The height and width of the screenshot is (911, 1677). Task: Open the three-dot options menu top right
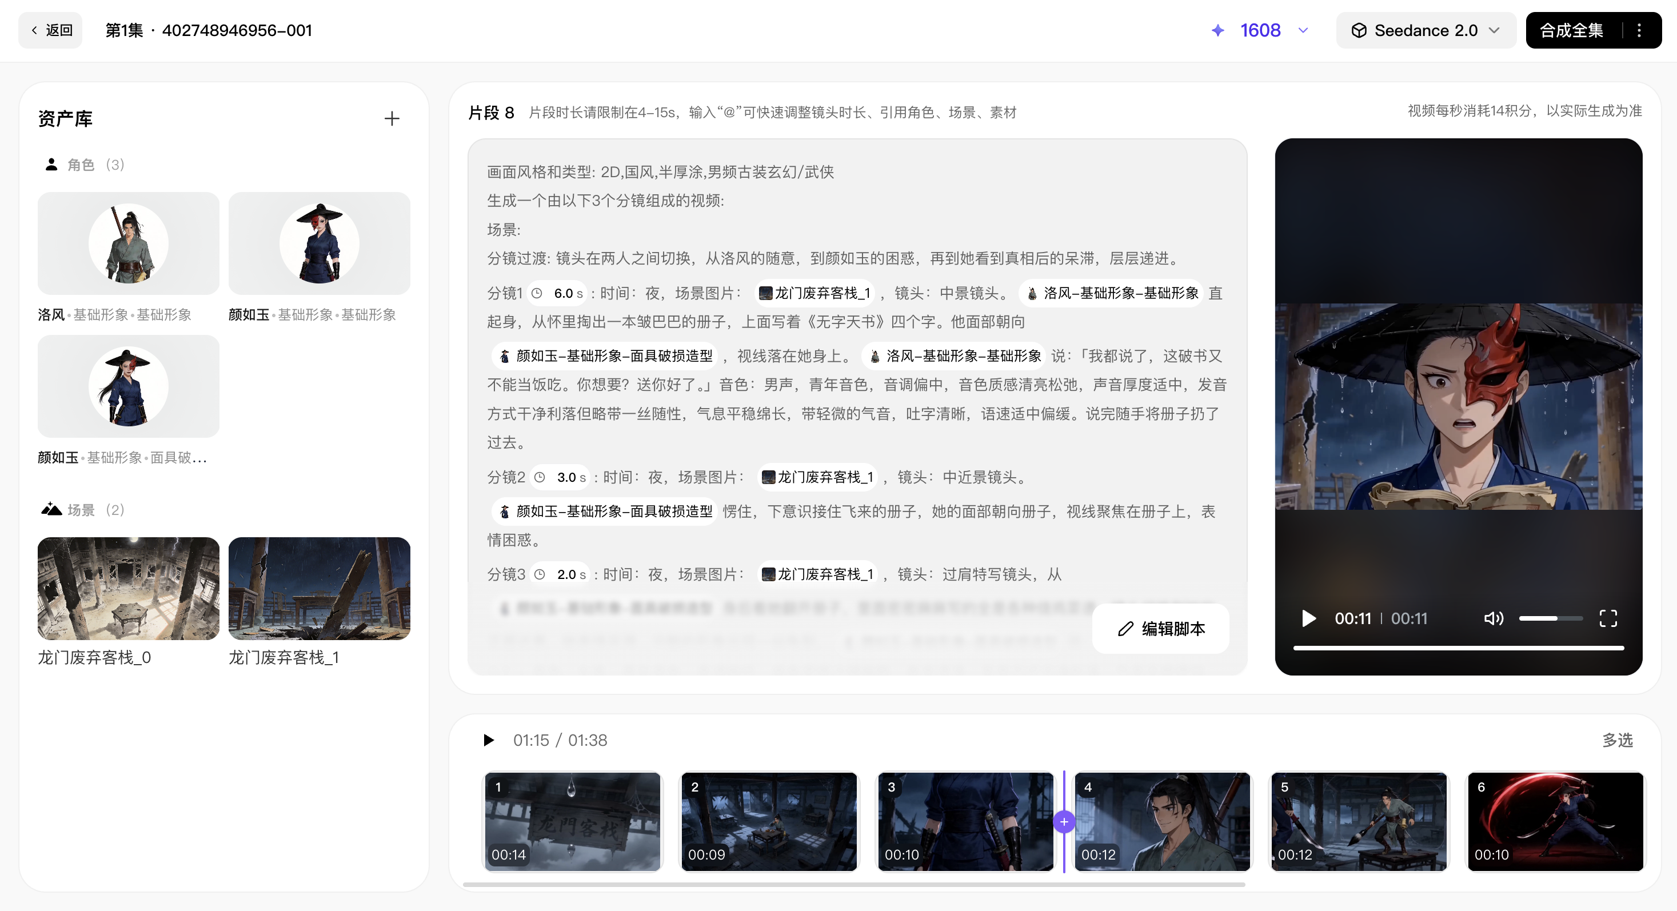pyautogui.click(x=1640, y=30)
